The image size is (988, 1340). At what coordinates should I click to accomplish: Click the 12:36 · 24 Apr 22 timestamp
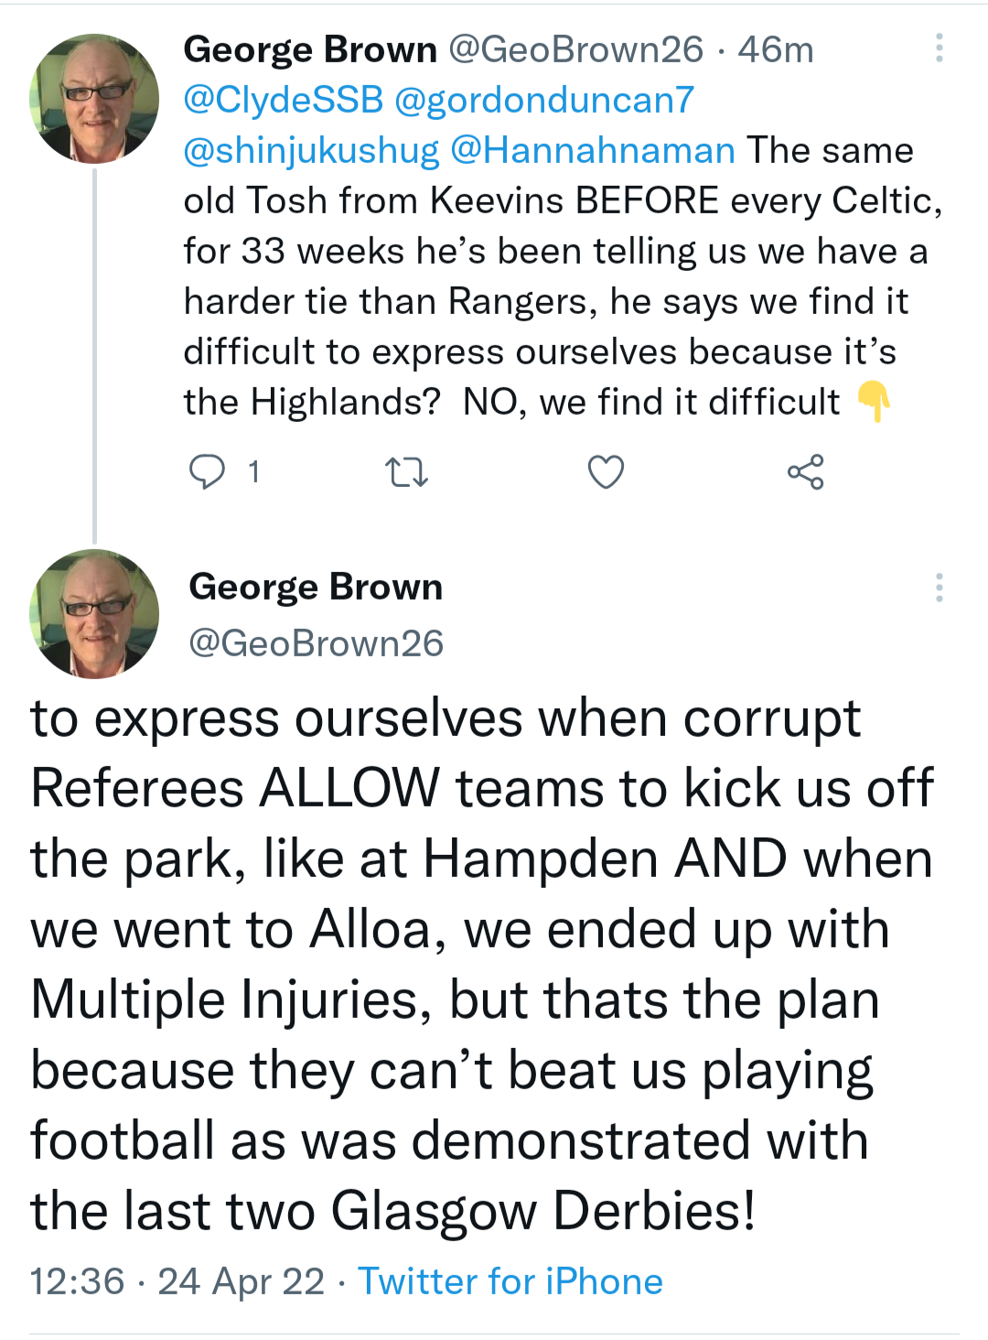[x=177, y=1281]
